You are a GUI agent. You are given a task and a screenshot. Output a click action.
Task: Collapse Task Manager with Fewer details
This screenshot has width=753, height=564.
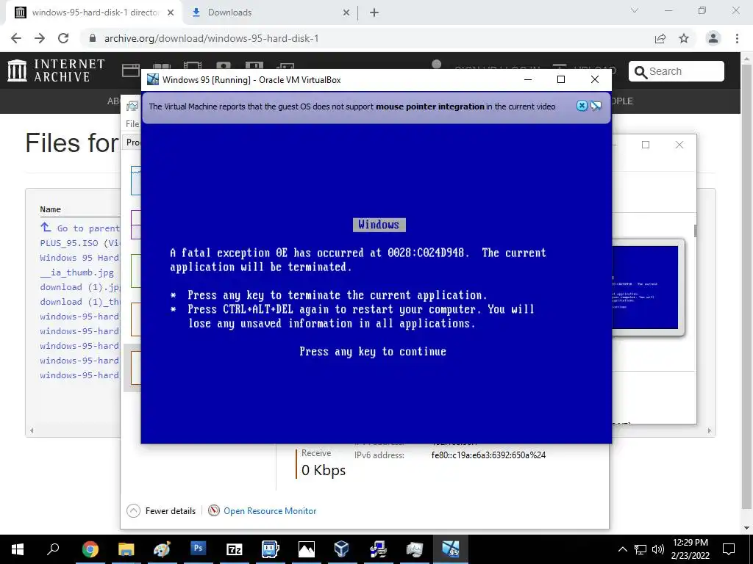click(x=161, y=511)
